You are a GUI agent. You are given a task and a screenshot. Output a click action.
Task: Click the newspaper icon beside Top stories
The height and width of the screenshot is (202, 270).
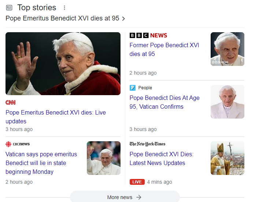9,8
